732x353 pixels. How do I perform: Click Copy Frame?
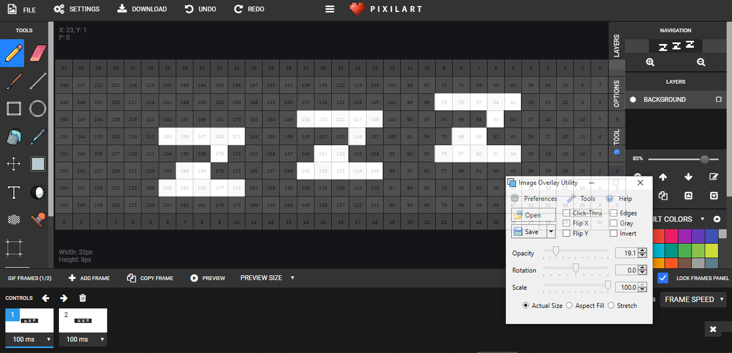coord(150,278)
